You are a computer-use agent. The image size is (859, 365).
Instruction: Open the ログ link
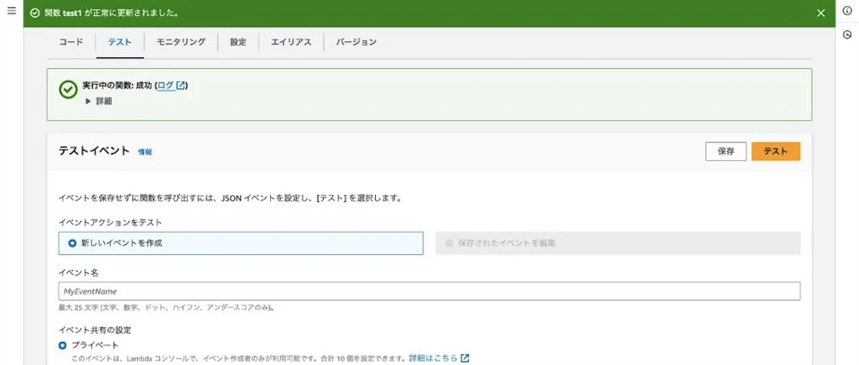point(166,86)
